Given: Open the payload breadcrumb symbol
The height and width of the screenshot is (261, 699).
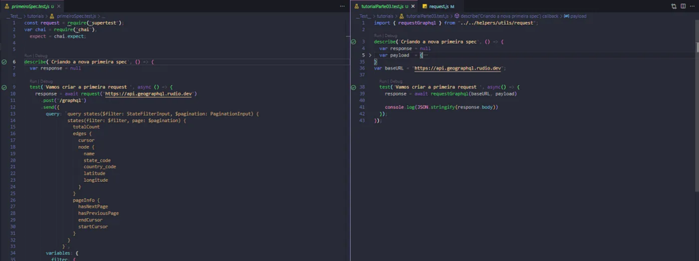Looking at the screenshot, I should click(x=575, y=16).
